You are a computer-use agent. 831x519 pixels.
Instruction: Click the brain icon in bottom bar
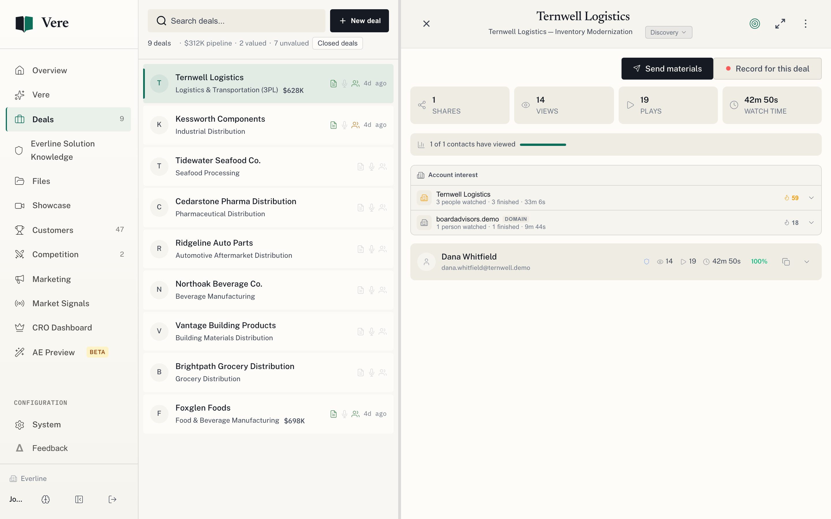[x=46, y=499]
